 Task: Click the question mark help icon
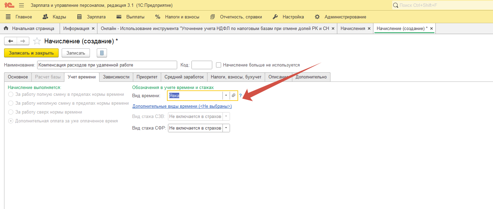click(x=241, y=95)
